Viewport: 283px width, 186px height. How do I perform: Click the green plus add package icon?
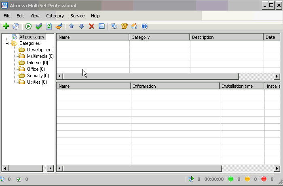(6, 26)
